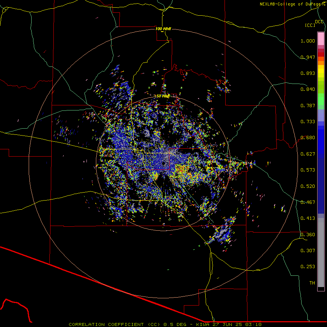Screen dimensions: 327x327
Task: Click the 100 NMI range ring label
Action: tap(163, 29)
